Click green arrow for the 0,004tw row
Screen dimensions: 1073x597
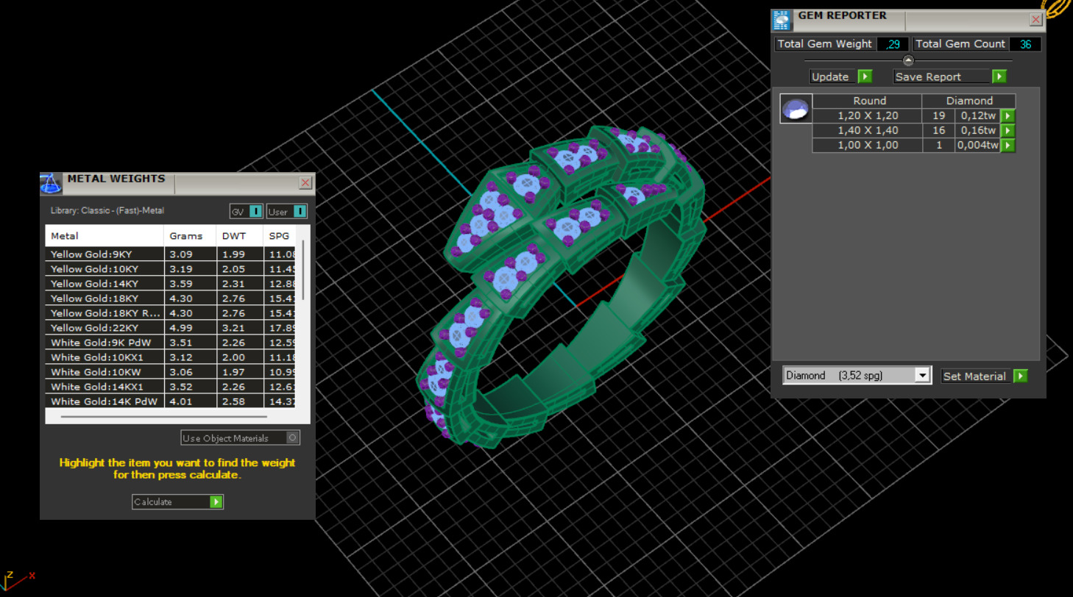coord(1008,146)
